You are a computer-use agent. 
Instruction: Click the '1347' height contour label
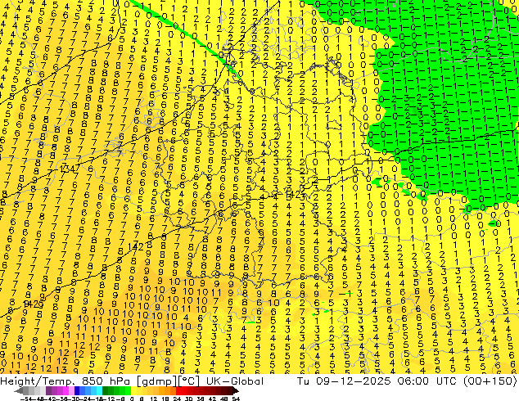[x=70, y=169]
